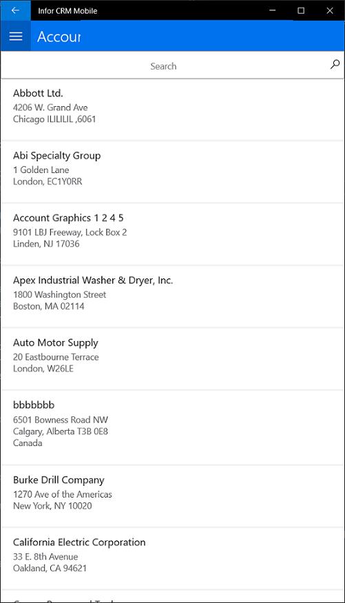Click the 1800 Washington Street address line
345x603 pixels.
(59, 294)
